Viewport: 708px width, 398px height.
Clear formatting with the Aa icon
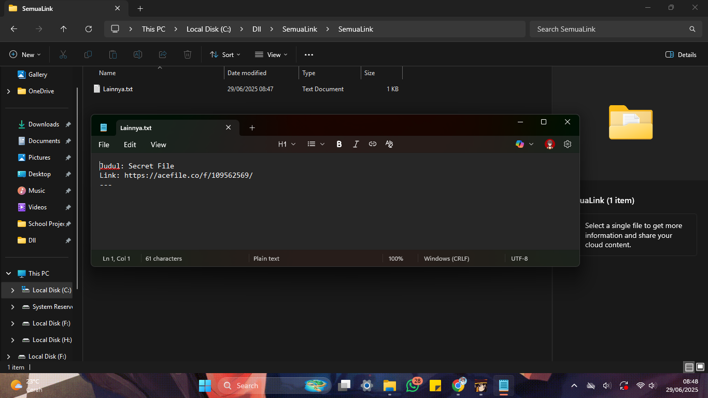[x=389, y=144]
